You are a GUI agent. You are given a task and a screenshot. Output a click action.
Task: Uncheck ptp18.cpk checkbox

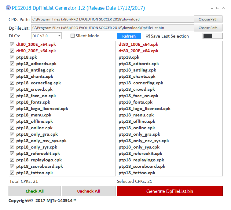click(x=12, y=57)
